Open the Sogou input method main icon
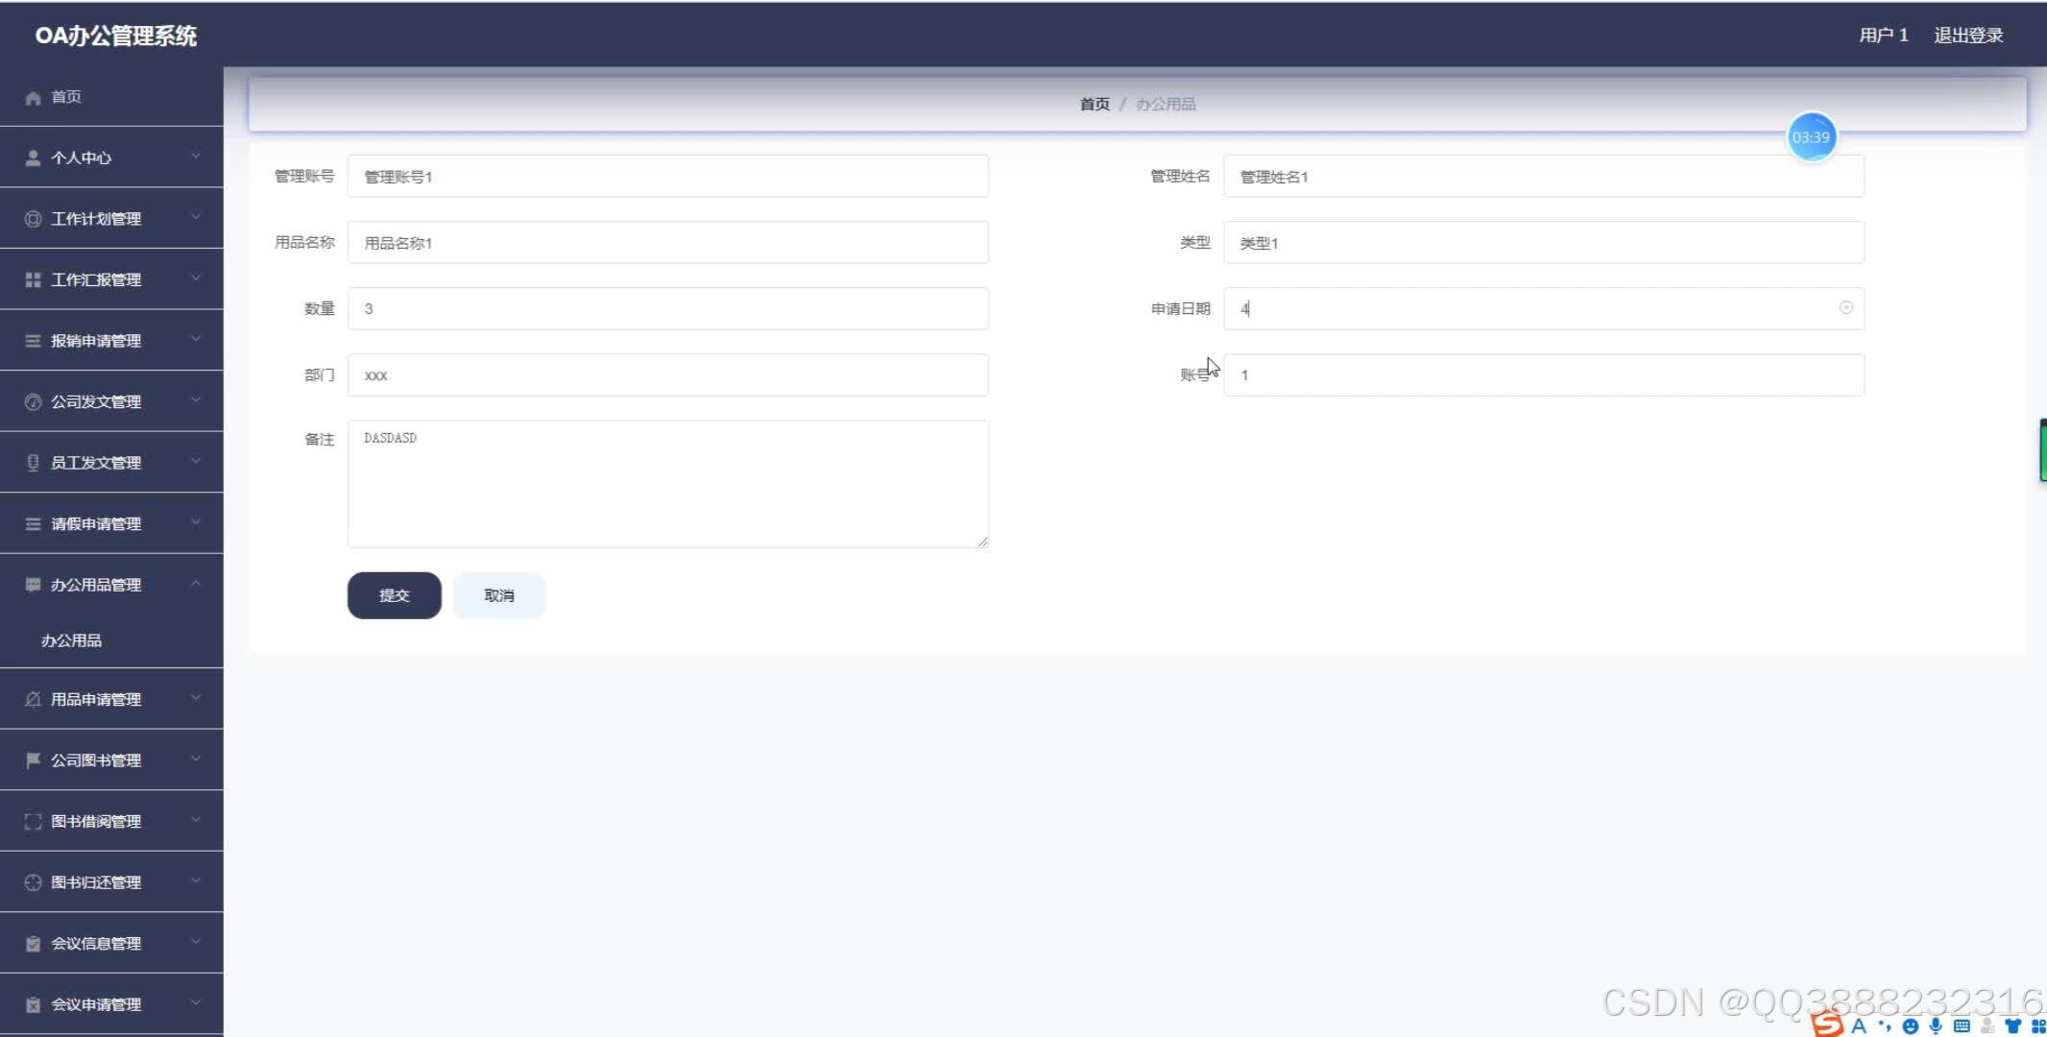 (1827, 1025)
